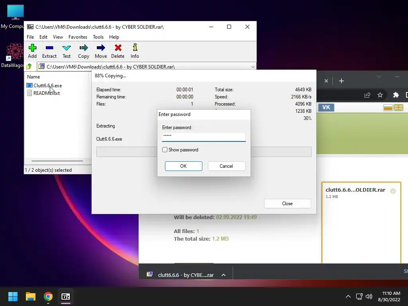Screen dimensions: 408x306
Task: Open the Edit menu
Action: (43, 37)
